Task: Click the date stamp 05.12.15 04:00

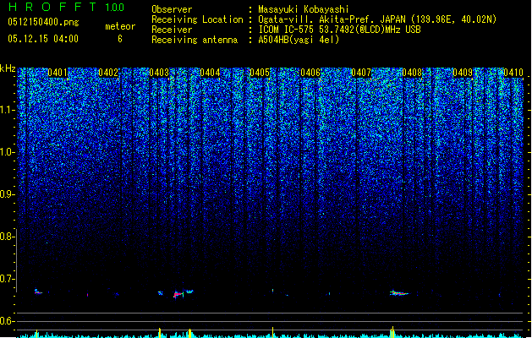Action: [x=43, y=39]
